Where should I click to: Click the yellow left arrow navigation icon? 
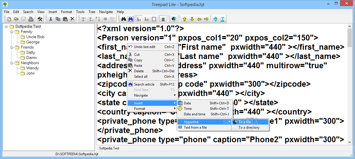199,19
